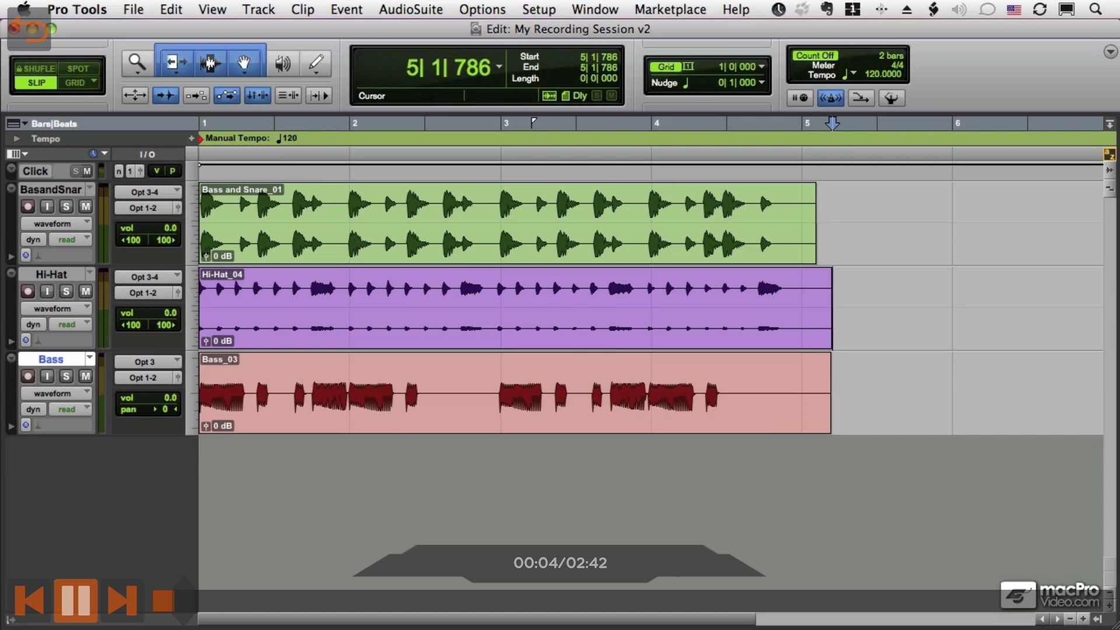Screen dimensions: 1120x630
Task: Open the Bass input selector Opt 3
Action: [148, 362]
